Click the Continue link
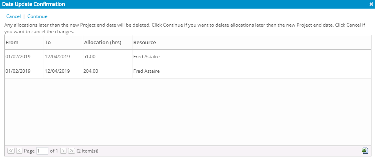 click(37, 16)
